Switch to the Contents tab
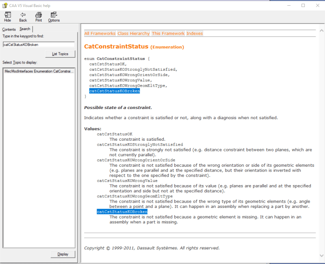This screenshot has height=264, width=325. (x=9, y=29)
